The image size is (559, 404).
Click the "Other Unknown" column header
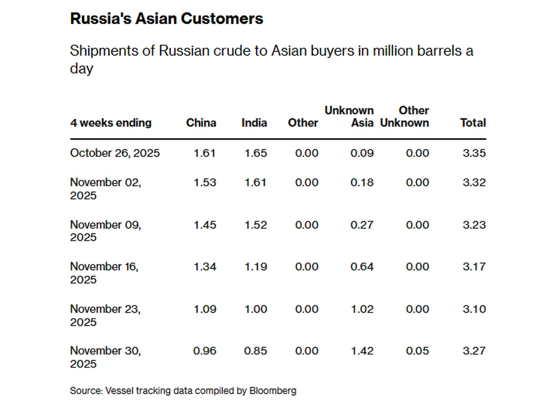(x=405, y=117)
